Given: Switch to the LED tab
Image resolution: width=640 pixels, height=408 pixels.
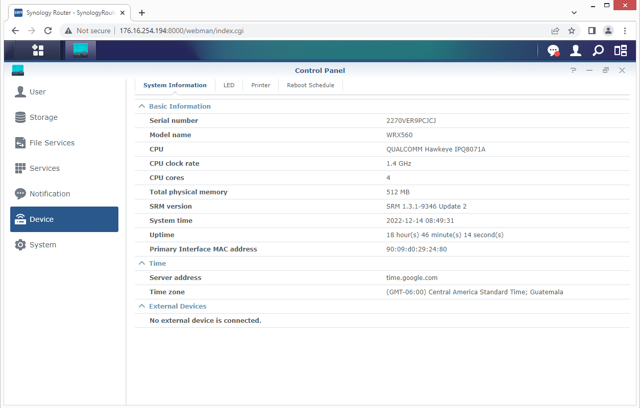Looking at the screenshot, I should pyautogui.click(x=229, y=85).
